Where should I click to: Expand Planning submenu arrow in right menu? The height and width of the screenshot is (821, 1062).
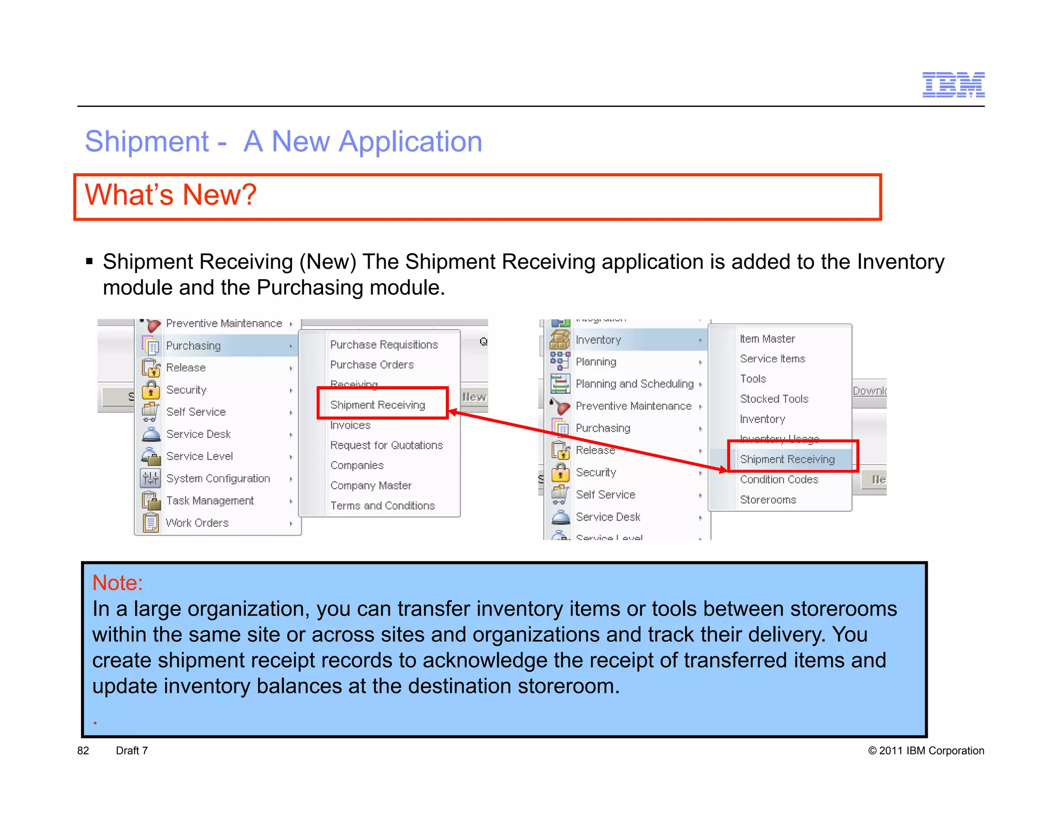coord(700,363)
